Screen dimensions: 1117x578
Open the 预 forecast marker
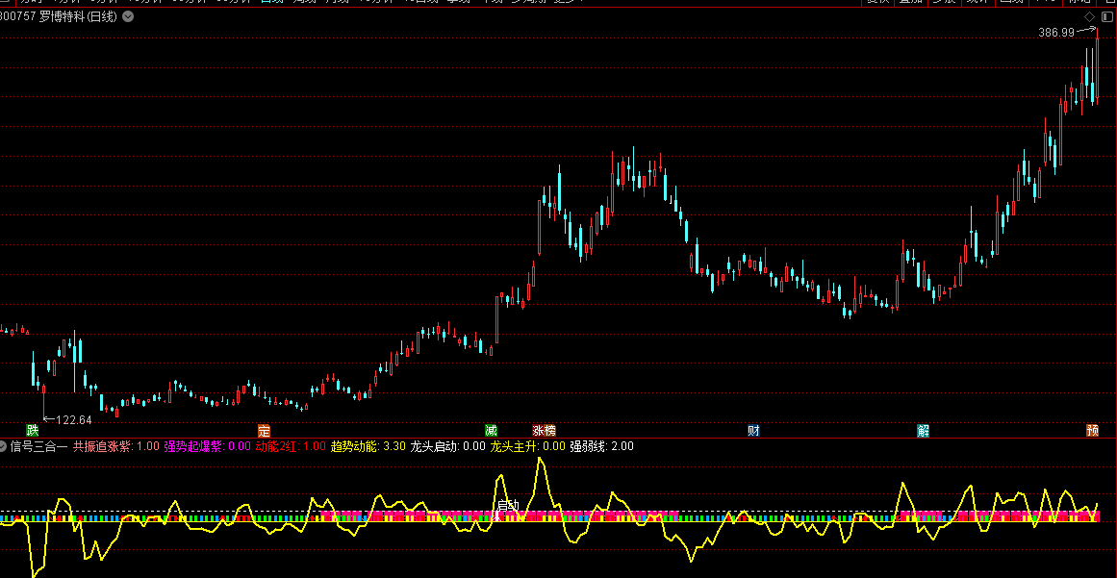(1092, 430)
